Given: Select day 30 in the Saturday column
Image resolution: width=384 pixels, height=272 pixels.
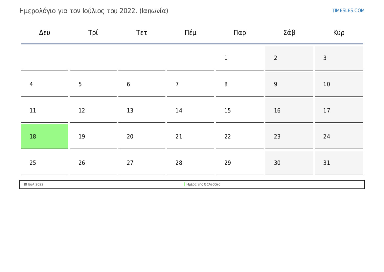Looking at the screenshot, I should pyautogui.click(x=289, y=163).
